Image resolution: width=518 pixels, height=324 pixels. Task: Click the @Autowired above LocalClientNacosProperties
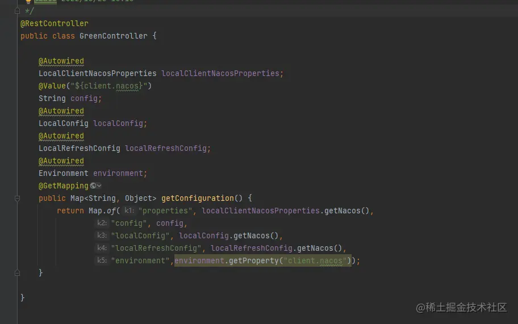click(x=61, y=61)
